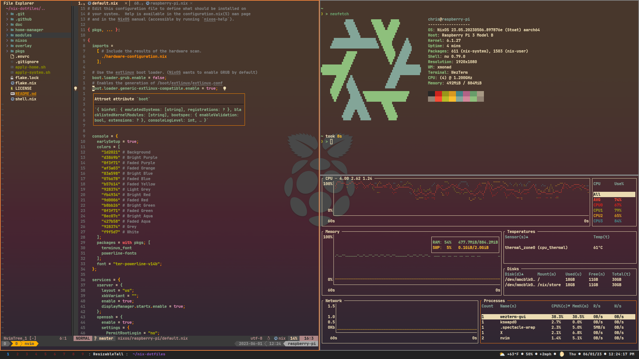Click the nix snowflake icon beside flake.nix
639x359 pixels.
(12, 83)
